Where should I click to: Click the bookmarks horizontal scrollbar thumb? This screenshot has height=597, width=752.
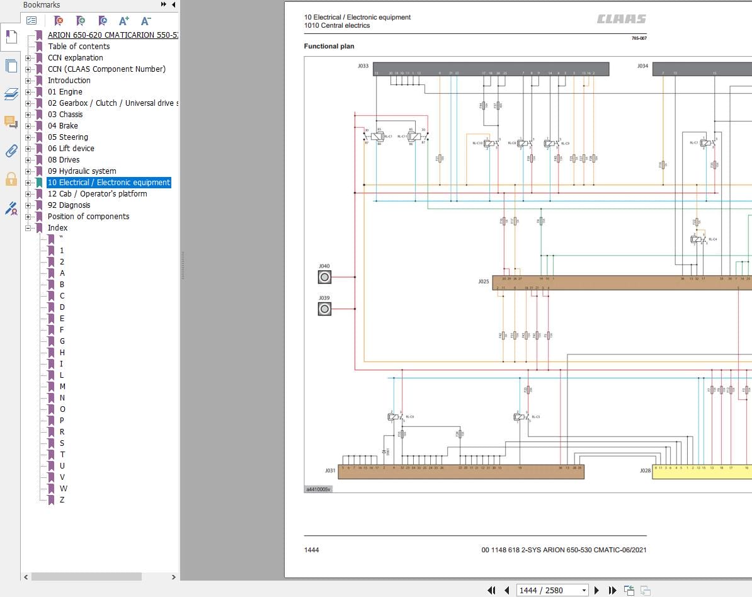click(86, 577)
